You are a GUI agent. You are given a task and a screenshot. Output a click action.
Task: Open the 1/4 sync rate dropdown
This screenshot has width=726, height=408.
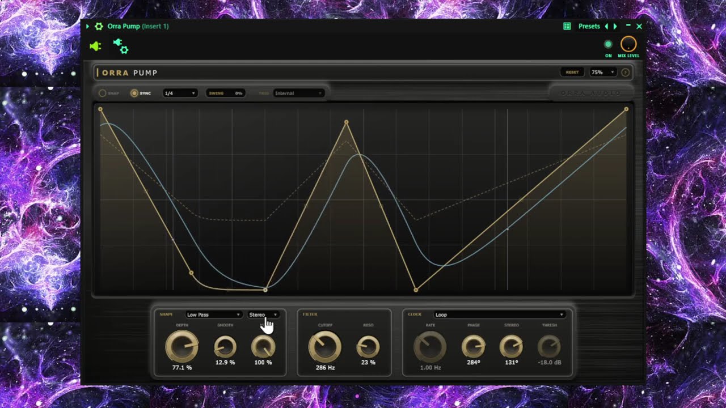(x=180, y=93)
